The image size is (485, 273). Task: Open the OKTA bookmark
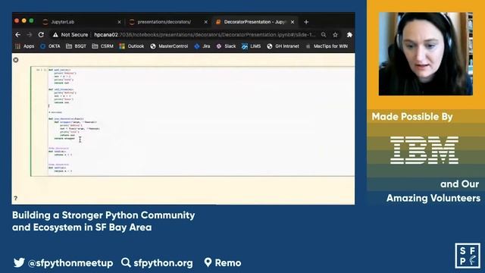coord(50,46)
